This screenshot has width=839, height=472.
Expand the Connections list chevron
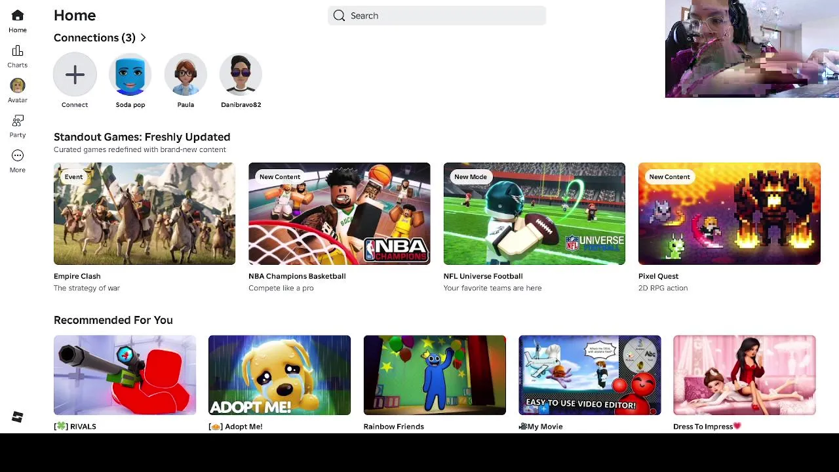point(143,38)
